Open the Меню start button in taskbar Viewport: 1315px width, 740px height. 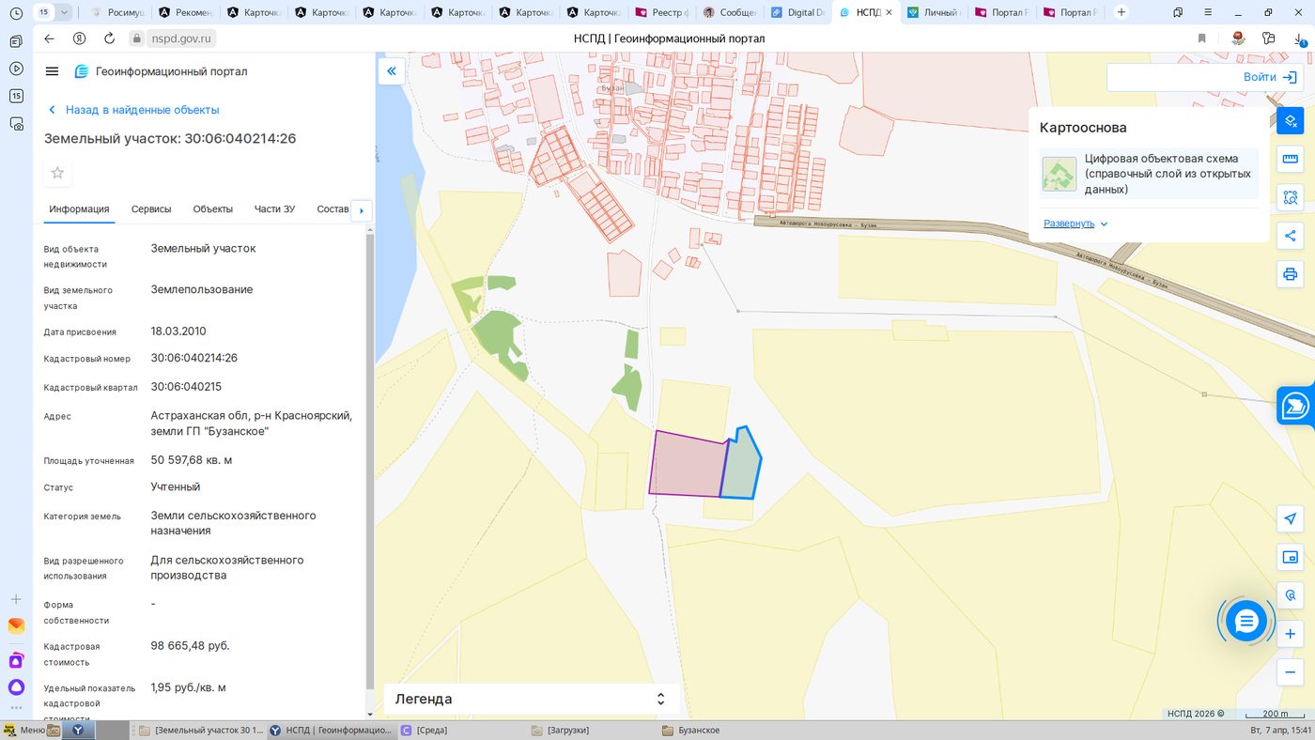click(x=25, y=730)
